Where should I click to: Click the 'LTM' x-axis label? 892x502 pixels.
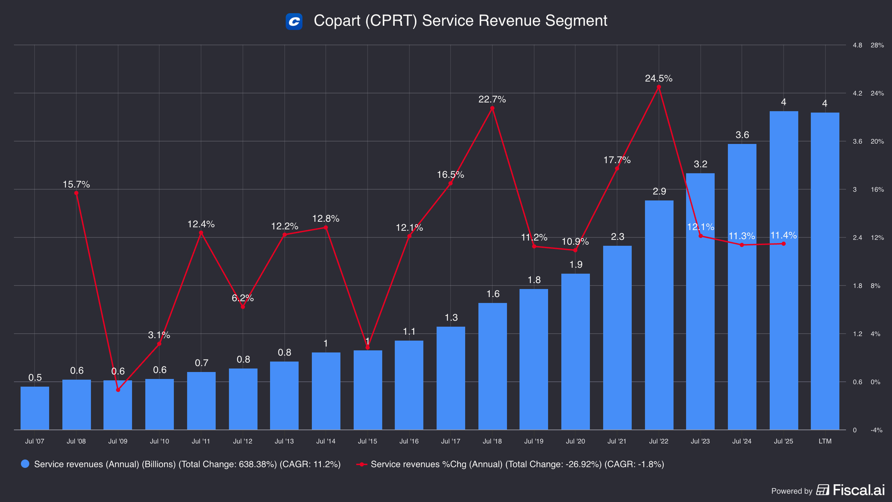825,441
